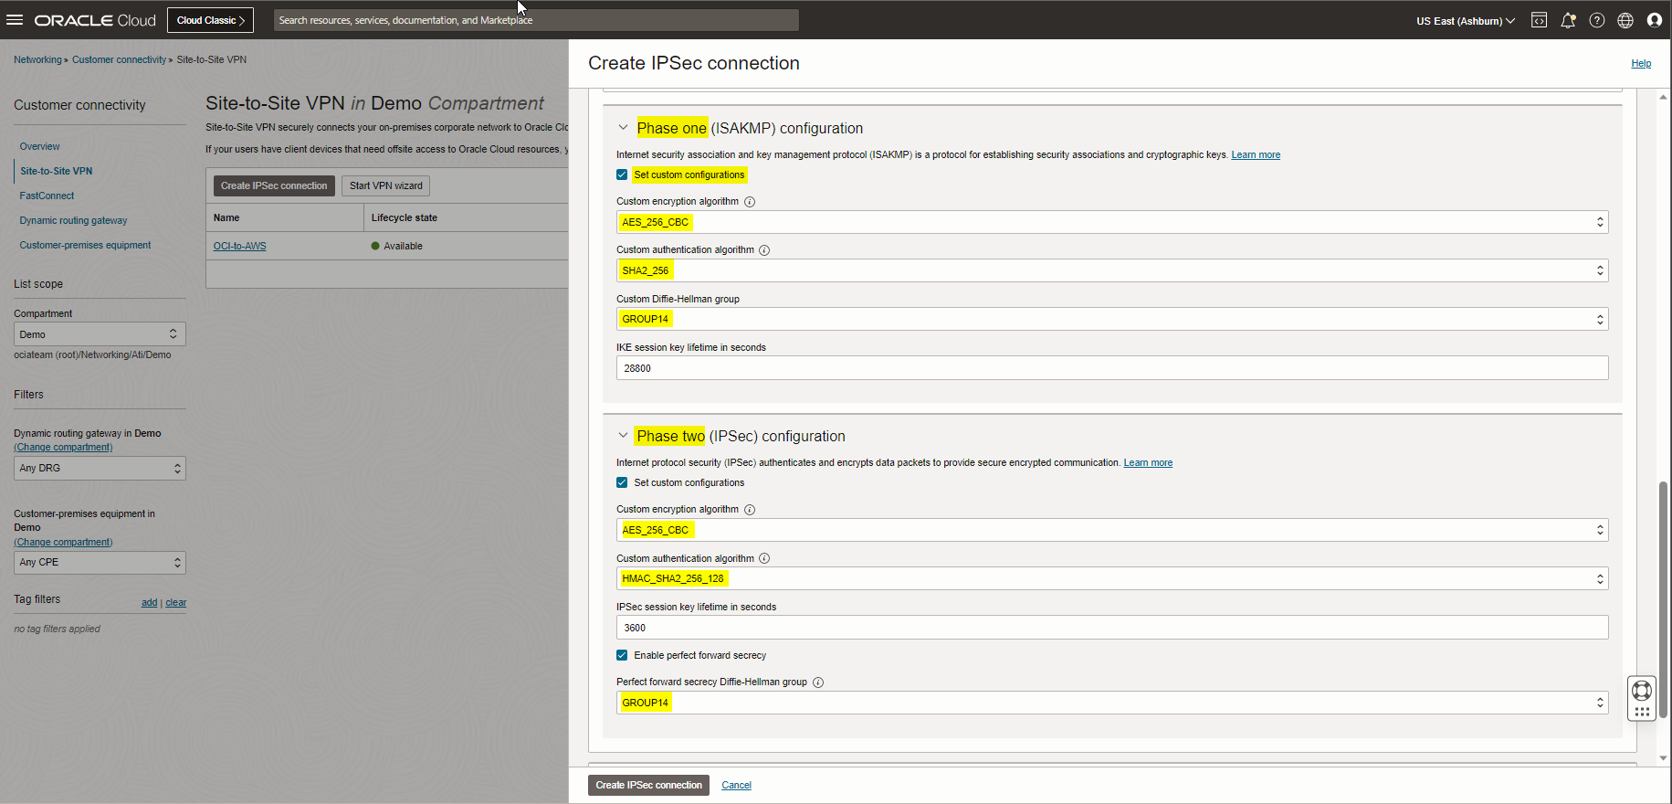1672x804 pixels.
Task: Open FastConnect in the sidebar
Action: [47, 196]
